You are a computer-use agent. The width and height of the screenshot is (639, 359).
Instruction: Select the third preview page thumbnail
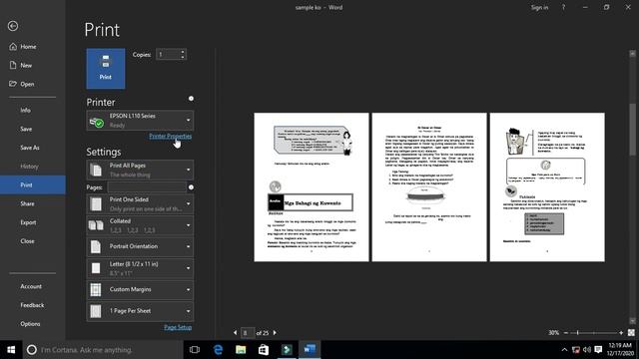[547, 187]
